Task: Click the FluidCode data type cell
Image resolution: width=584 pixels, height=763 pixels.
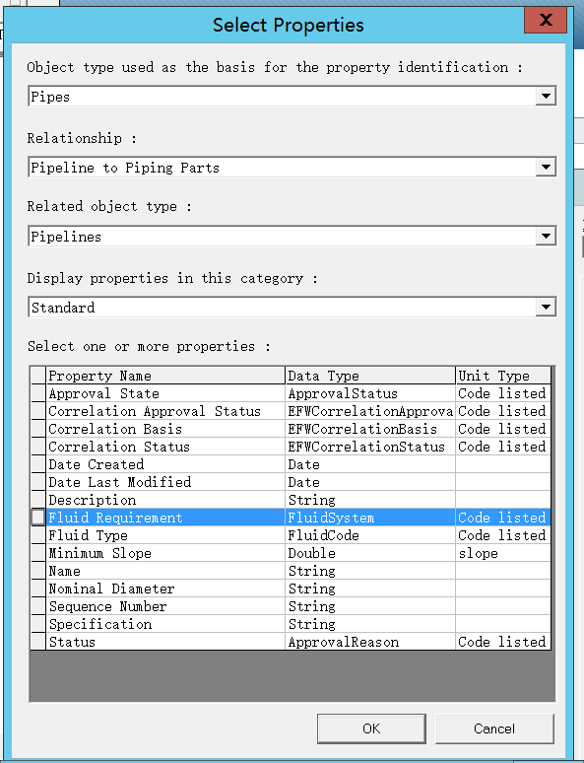Action: [x=370, y=535]
